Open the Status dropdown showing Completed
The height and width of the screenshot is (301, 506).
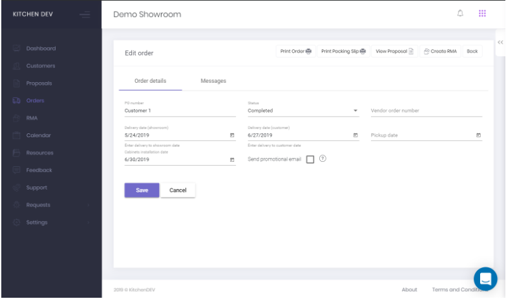(303, 111)
